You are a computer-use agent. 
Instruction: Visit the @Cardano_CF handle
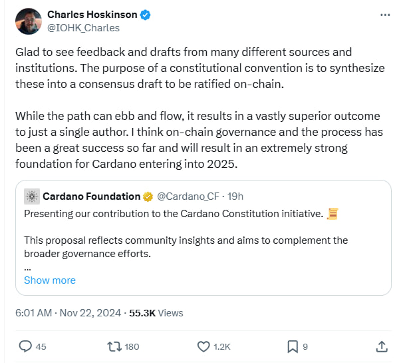188,196
